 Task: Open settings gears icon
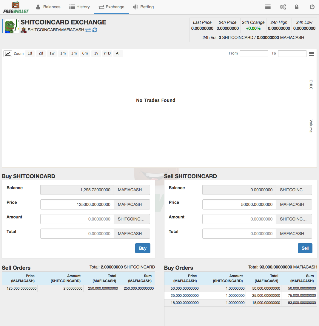(283, 7)
